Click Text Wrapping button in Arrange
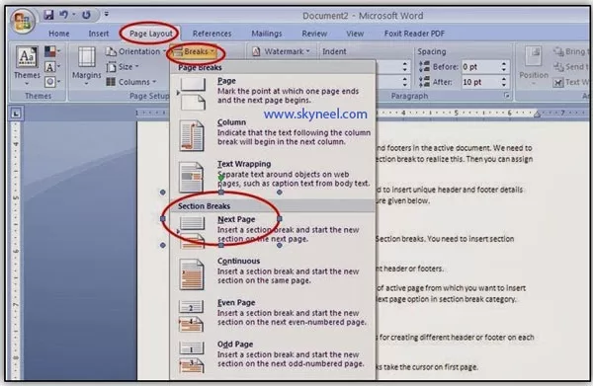The height and width of the screenshot is (386, 593). pyautogui.click(x=570, y=82)
